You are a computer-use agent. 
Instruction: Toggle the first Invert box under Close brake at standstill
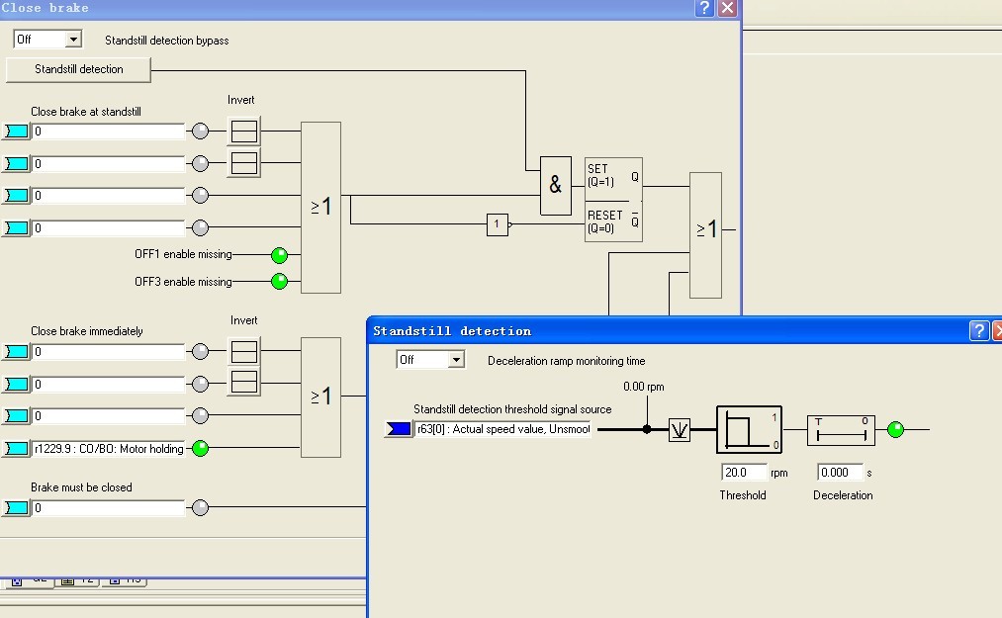pyautogui.click(x=244, y=131)
